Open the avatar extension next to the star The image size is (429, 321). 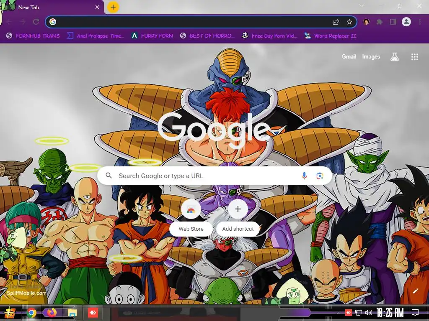point(366,22)
